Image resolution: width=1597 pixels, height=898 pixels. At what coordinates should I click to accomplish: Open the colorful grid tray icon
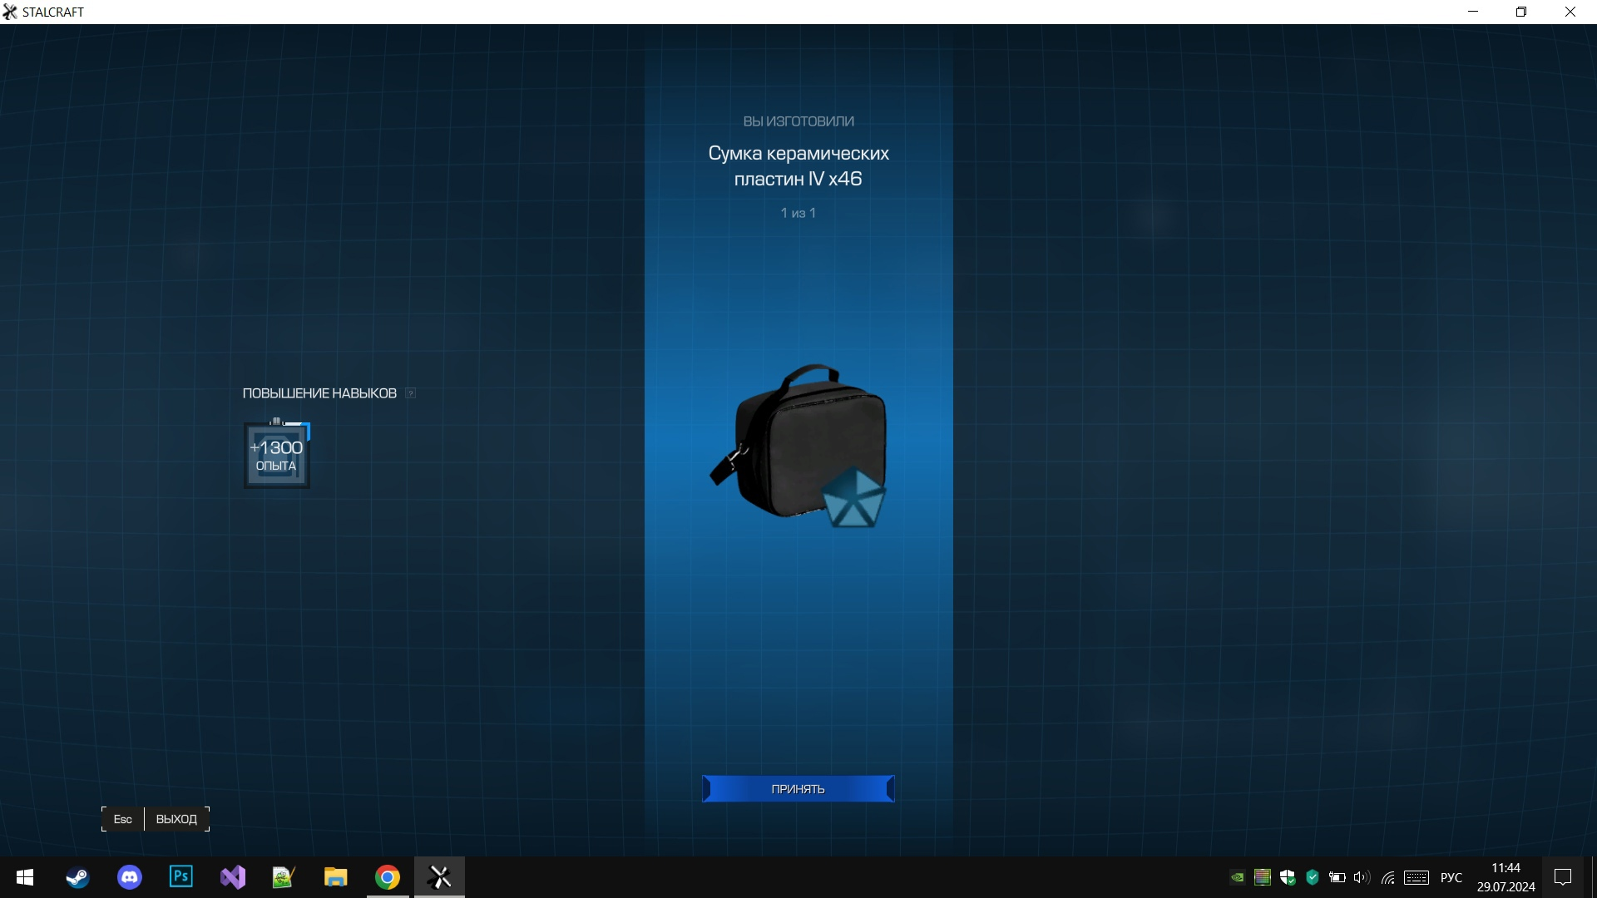[1263, 877]
